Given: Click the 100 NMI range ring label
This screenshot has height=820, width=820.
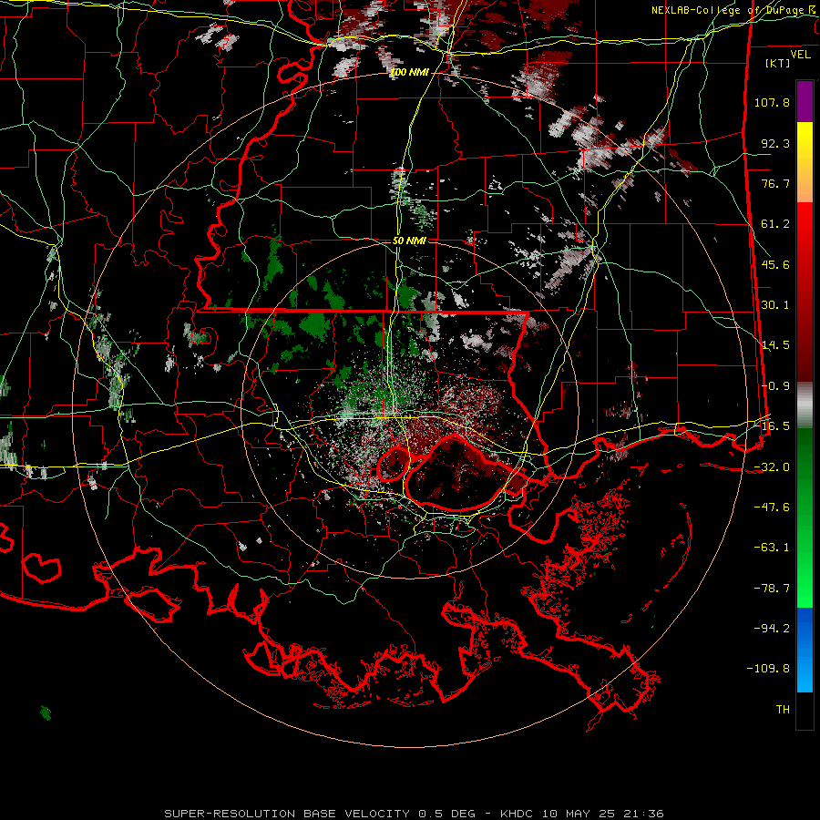Looking at the screenshot, I should (x=408, y=72).
